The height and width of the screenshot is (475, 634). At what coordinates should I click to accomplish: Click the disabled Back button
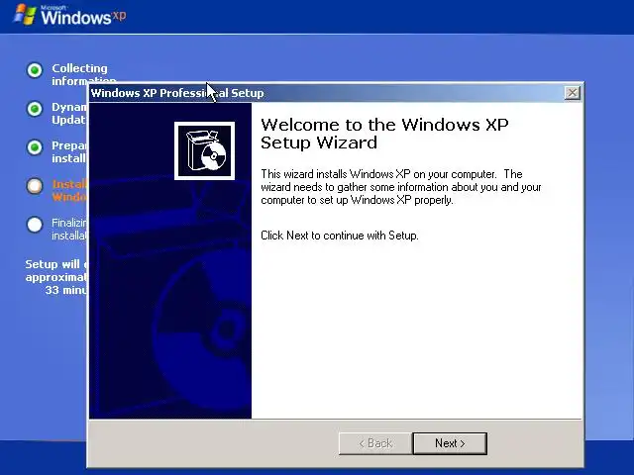(375, 443)
